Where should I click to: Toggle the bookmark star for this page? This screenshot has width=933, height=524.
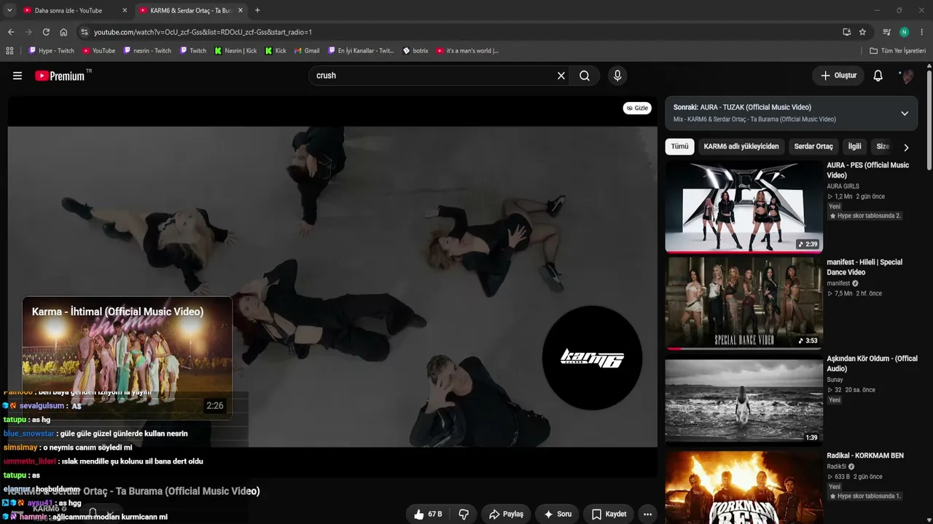click(862, 32)
